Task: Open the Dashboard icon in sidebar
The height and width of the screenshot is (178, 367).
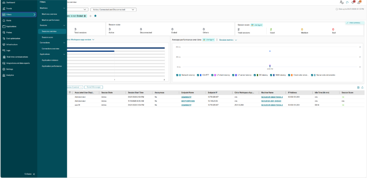Action: (x=4, y=2)
